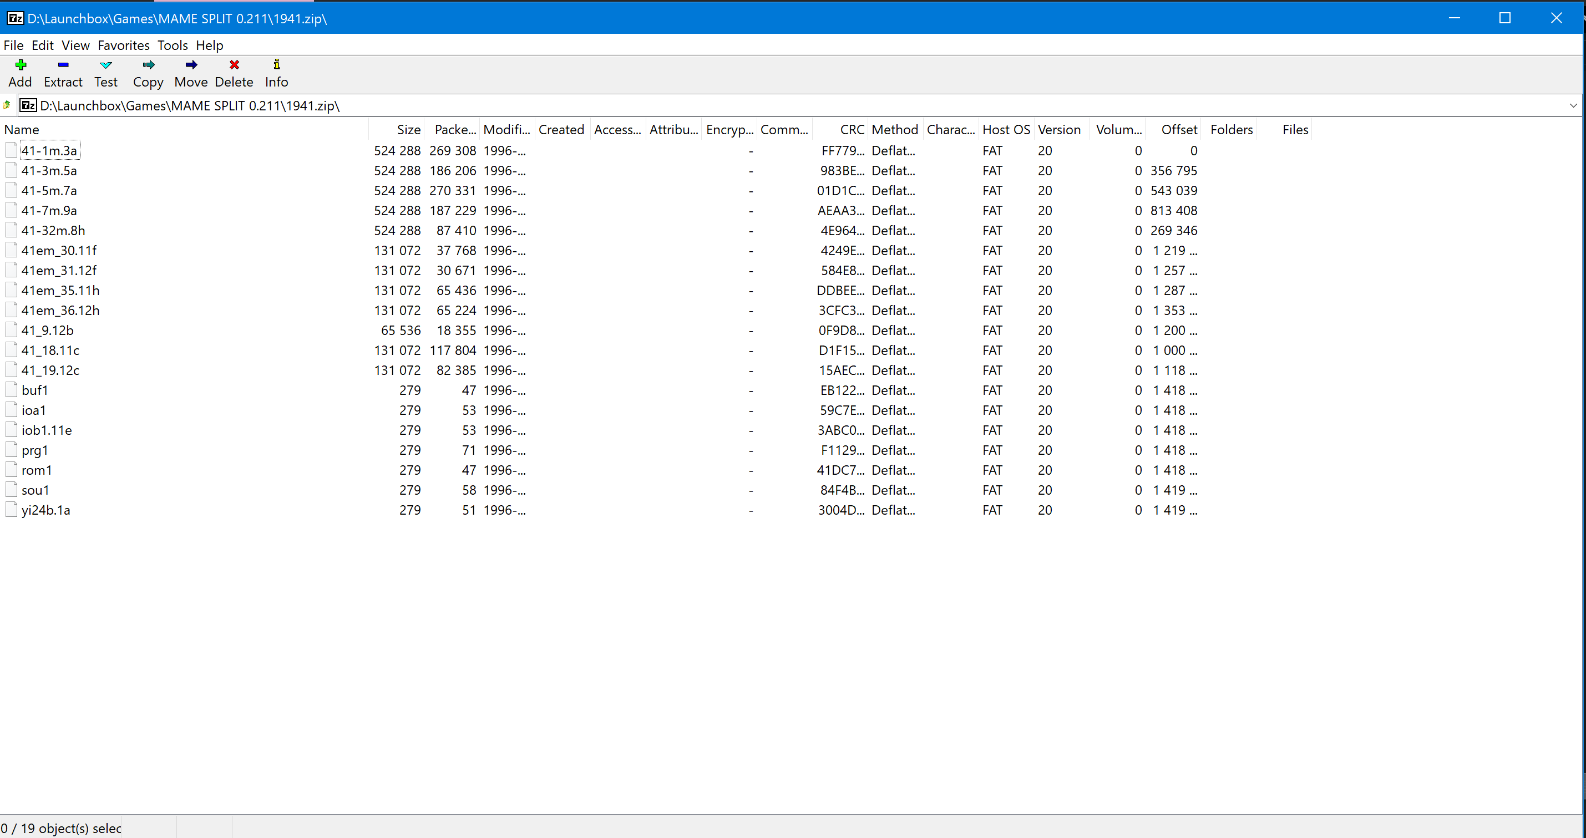The height and width of the screenshot is (838, 1586).
Task: Open the Info toolbar icon
Action: tap(276, 65)
